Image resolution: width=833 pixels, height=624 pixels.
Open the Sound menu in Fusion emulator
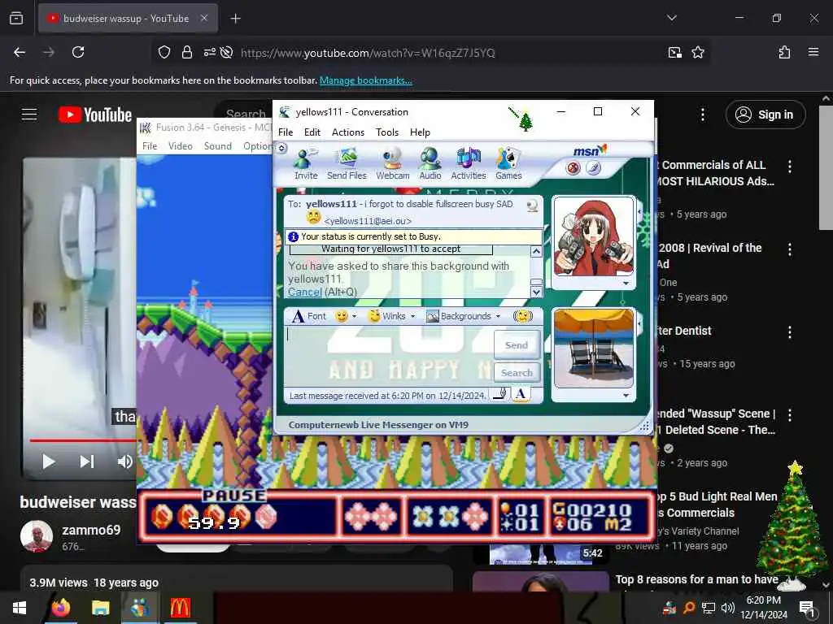(218, 146)
